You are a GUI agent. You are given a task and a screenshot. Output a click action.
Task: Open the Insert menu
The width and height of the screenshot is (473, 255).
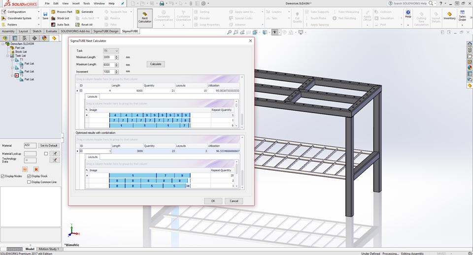pyautogui.click(x=76, y=3)
